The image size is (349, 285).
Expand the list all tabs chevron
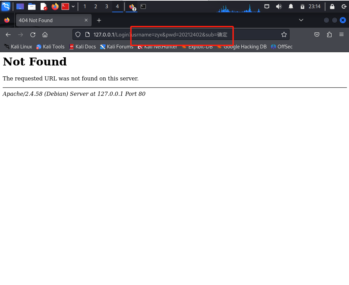(x=301, y=20)
